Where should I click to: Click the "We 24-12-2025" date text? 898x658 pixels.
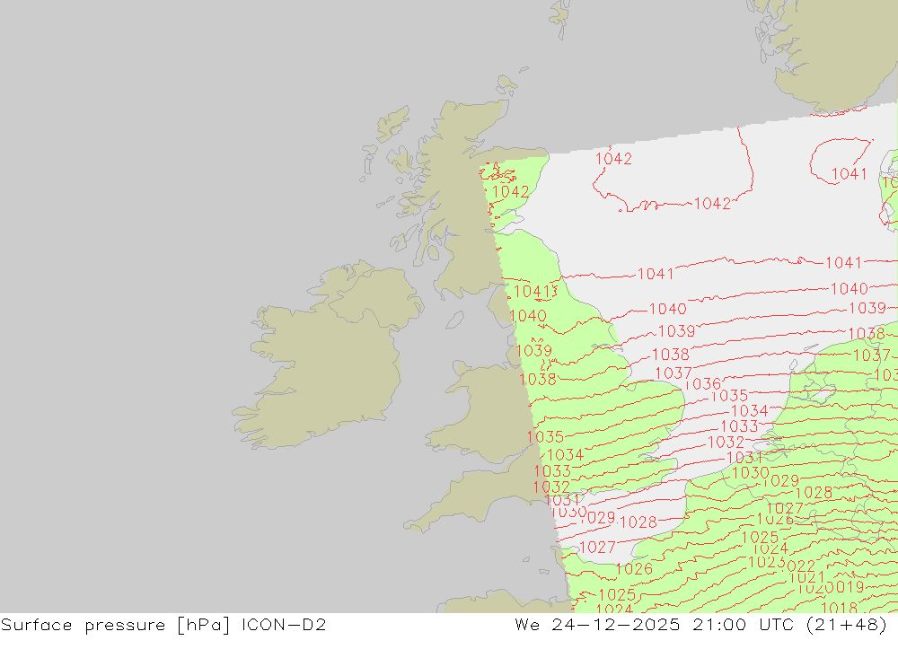point(597,624)
